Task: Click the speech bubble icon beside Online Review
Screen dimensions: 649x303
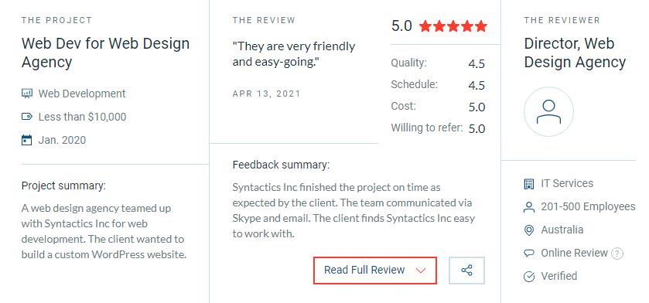Action: [529, 254]
